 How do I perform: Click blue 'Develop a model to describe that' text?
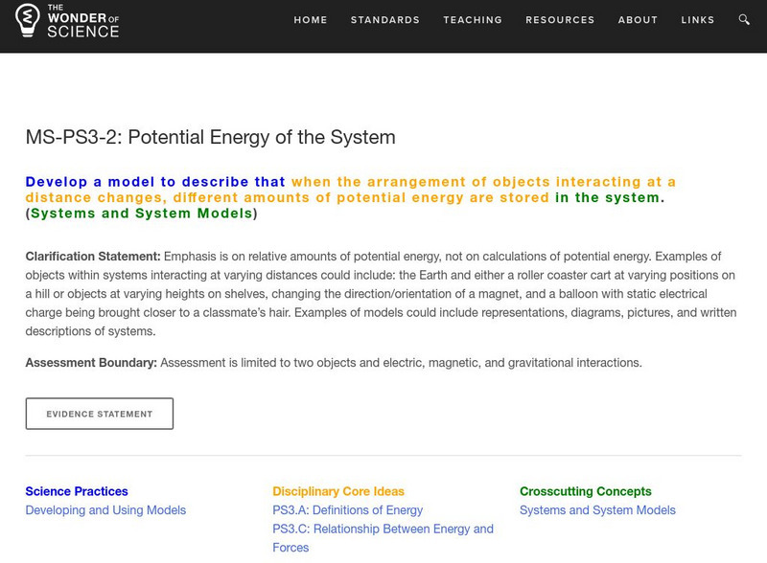155,182
